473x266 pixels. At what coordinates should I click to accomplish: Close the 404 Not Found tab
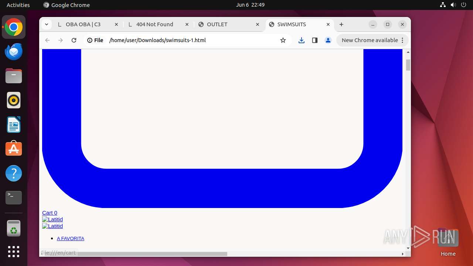click(x=187, y=24)
